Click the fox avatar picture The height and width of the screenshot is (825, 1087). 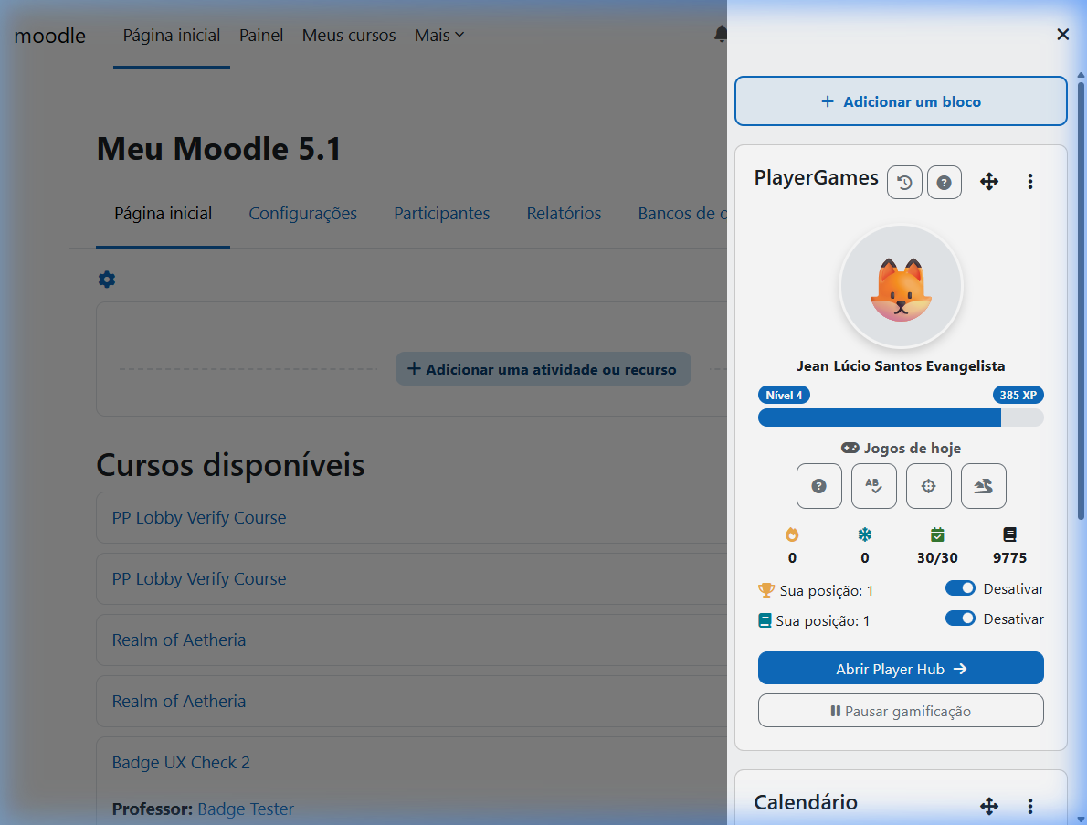(901, 286)
